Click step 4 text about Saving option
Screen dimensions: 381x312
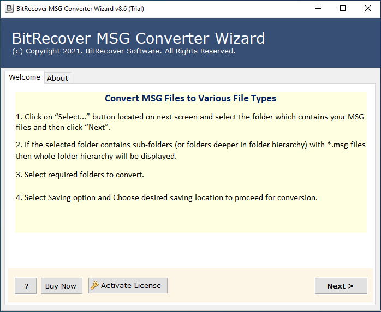click(166, 197)
